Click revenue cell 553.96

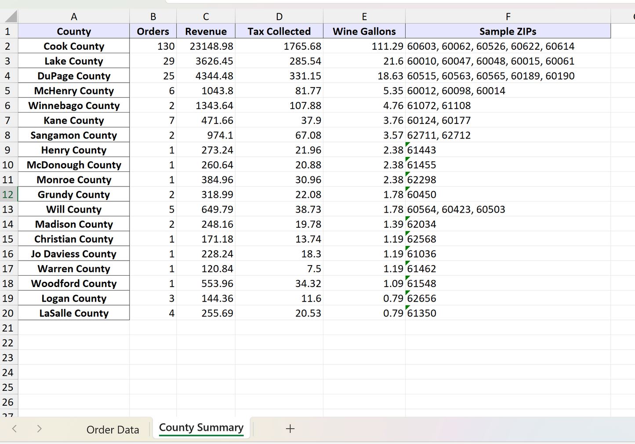pos(206,284)
